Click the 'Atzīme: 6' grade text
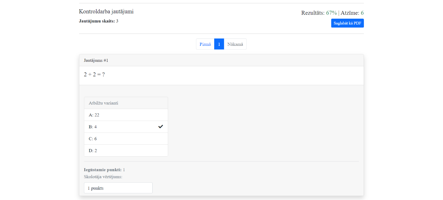The height and width of the screenshot is (200, 443). 352,13
